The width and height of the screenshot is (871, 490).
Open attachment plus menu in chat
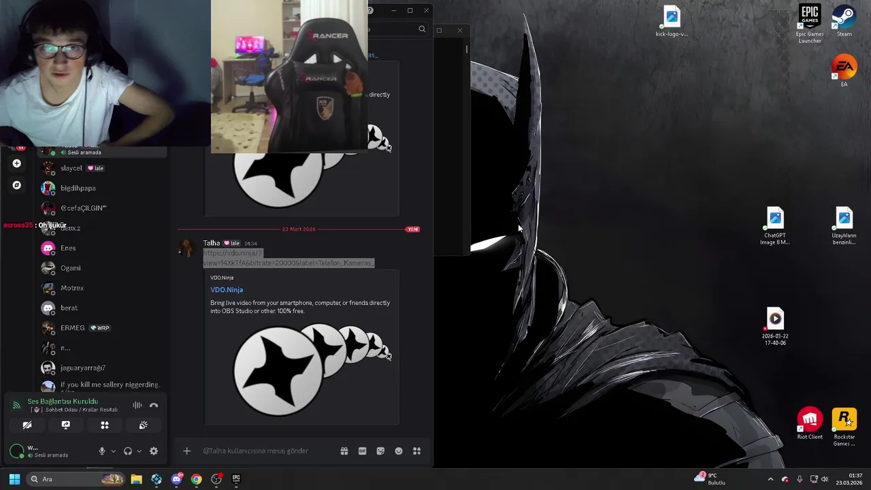click(186, 451)
